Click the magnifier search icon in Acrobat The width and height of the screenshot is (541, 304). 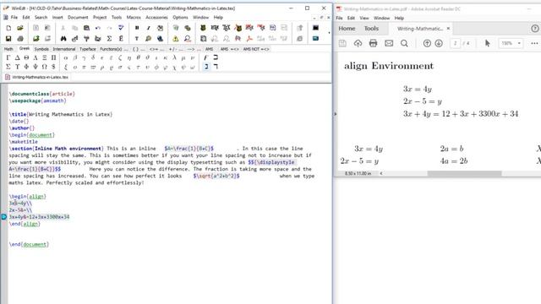pos(404,43)
